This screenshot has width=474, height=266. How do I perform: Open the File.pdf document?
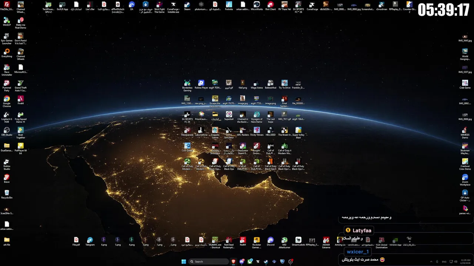pos(76,241)
